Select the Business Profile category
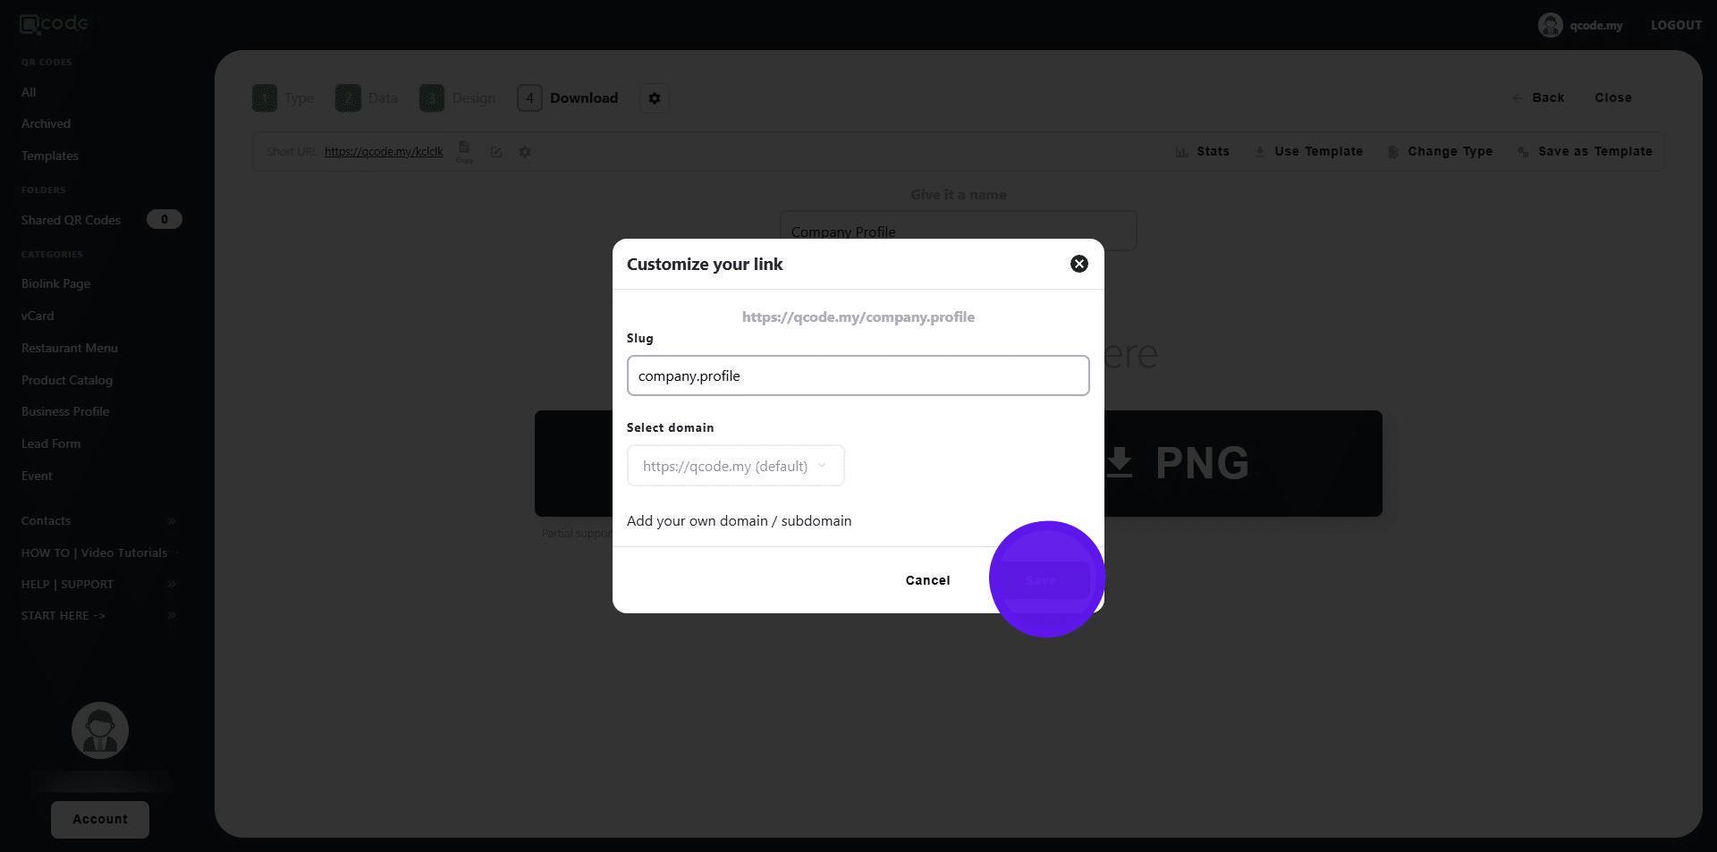 click(x=65, y=412)
